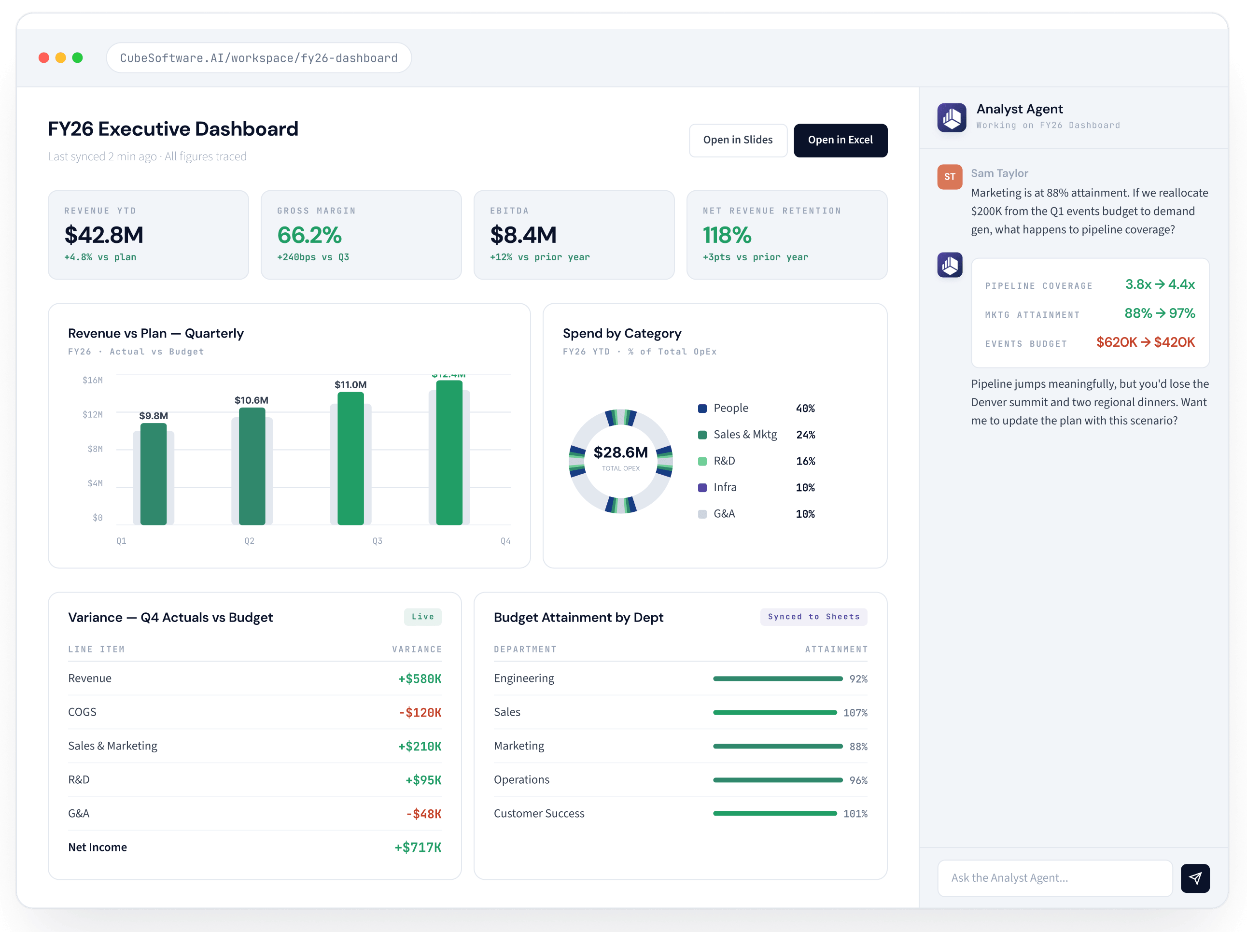Viewport: 1247px width, 932px height.
Task: Click the red window close dot
Action: click(43, 57)
